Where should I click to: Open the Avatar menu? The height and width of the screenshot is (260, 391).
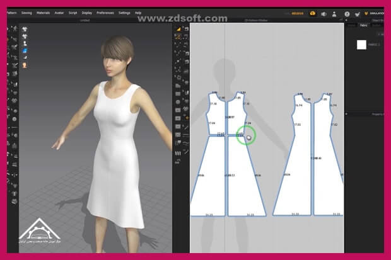click(59, 12)
